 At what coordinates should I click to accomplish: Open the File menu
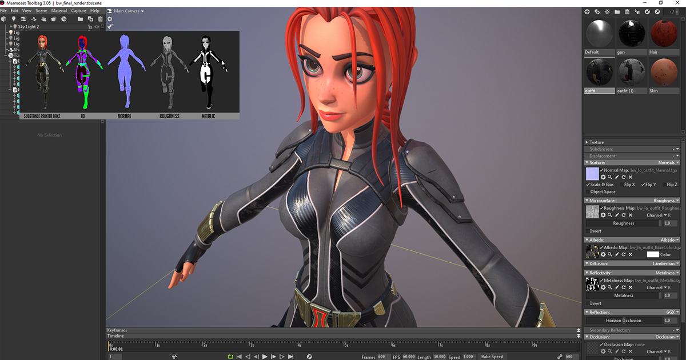click(3, 10)
